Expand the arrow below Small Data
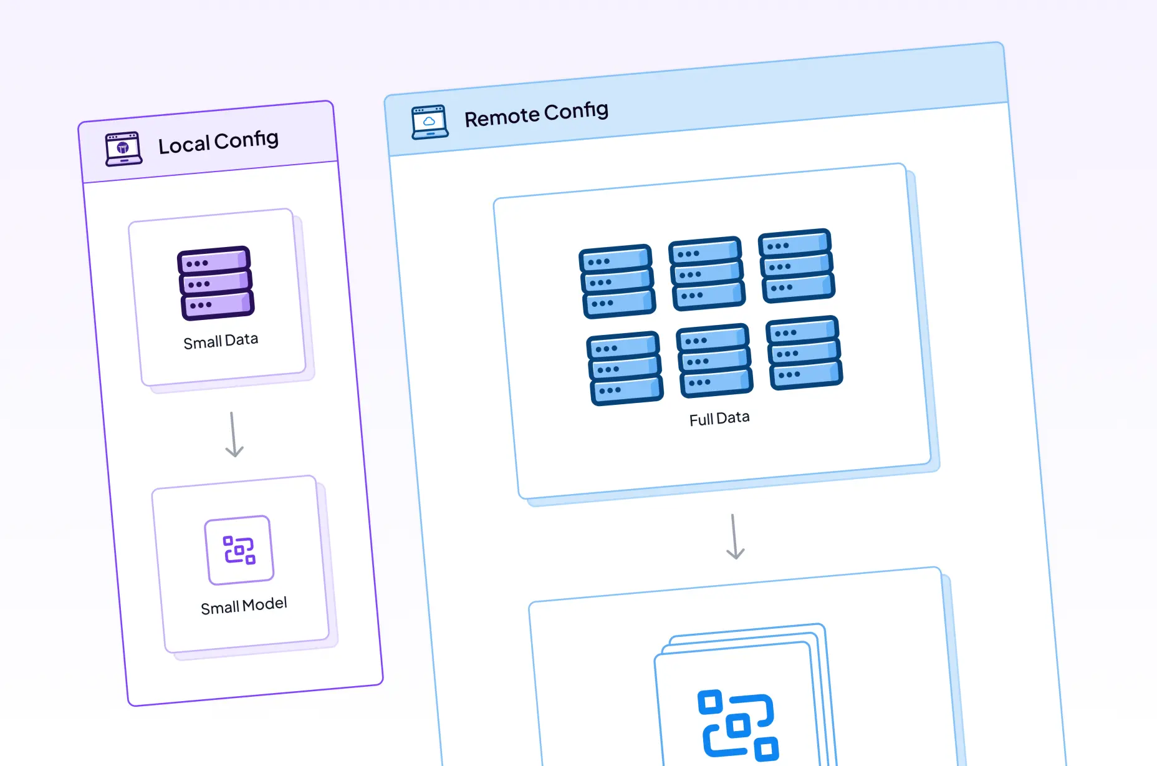 [233, 435]
